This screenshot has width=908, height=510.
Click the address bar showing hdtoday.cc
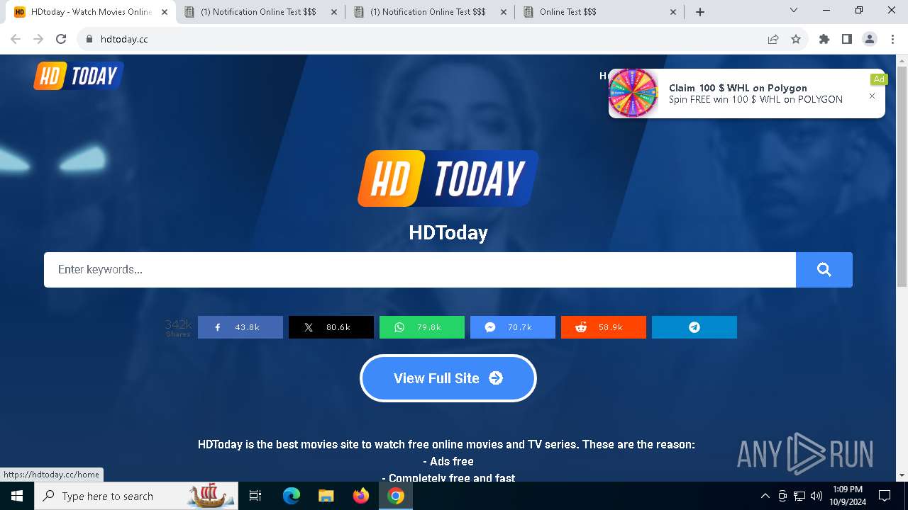coord(426,39)
